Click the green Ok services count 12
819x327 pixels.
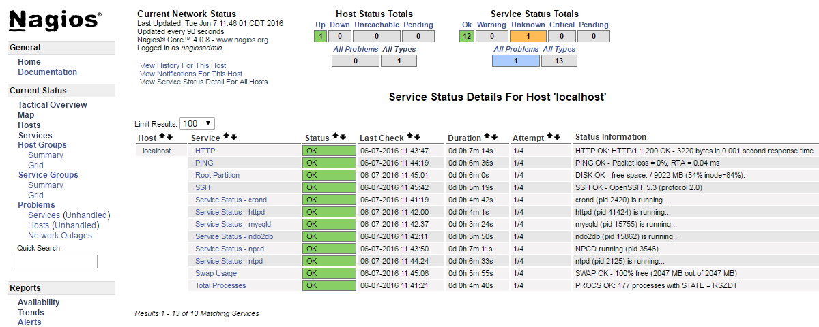467,37
